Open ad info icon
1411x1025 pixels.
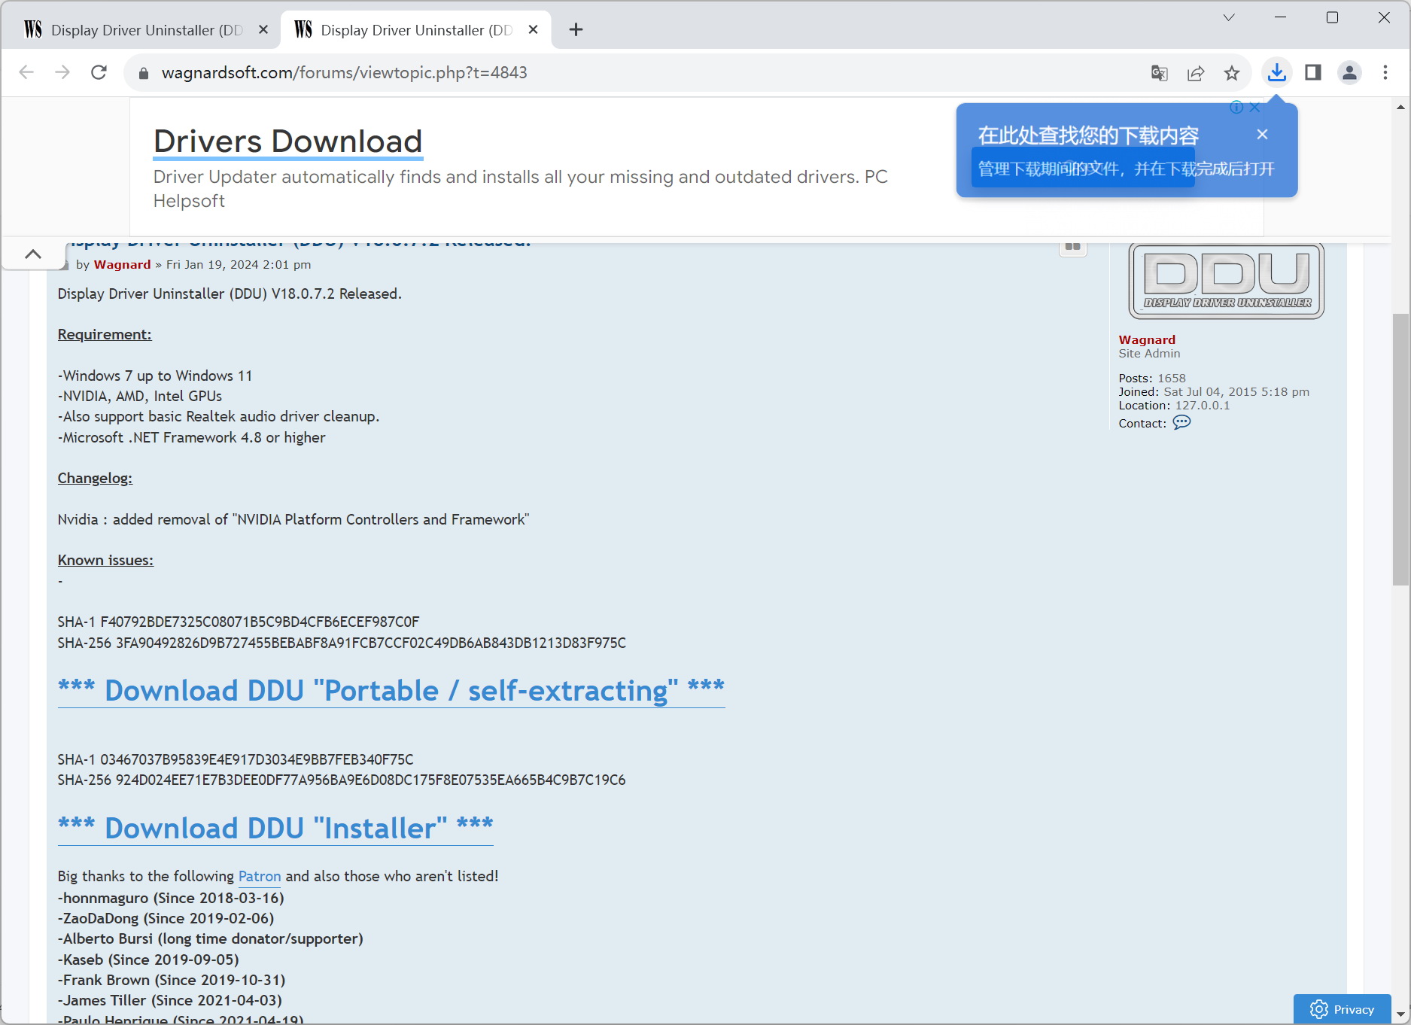pos(1236,107)
